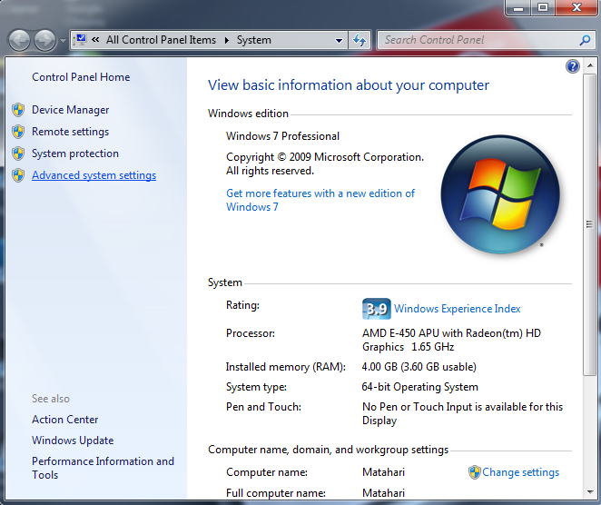Click the double chevron in address bar
The width and height of the screenshot is (601, 505).
(x=95, y=40)
